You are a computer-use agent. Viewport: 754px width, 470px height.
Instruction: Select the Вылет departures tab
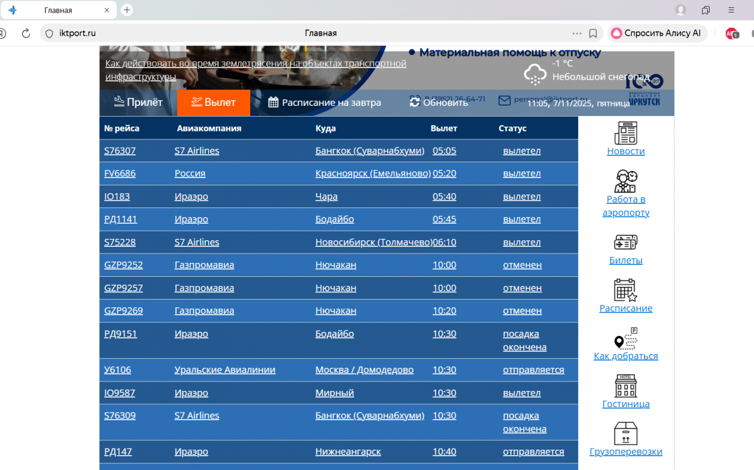click(x=214, y=102)
